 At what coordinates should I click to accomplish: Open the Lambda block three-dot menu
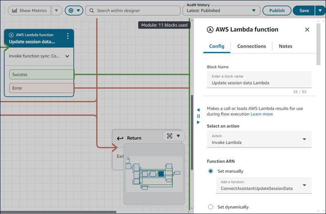point(68,36)
